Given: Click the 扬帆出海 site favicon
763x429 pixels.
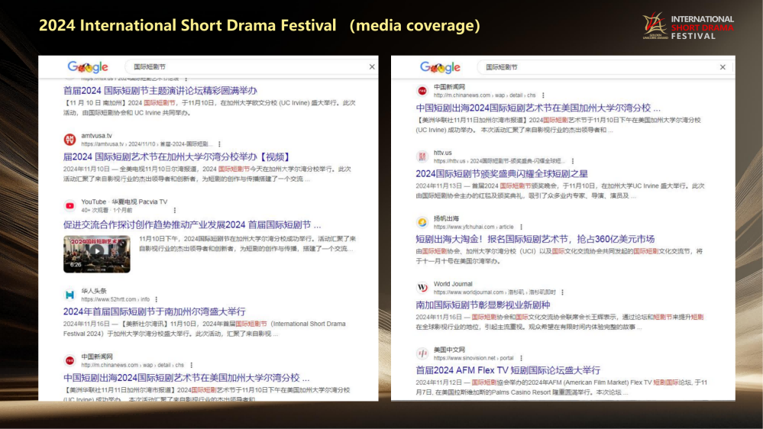Looking at the screenshot, I should (x=422, y=222).
